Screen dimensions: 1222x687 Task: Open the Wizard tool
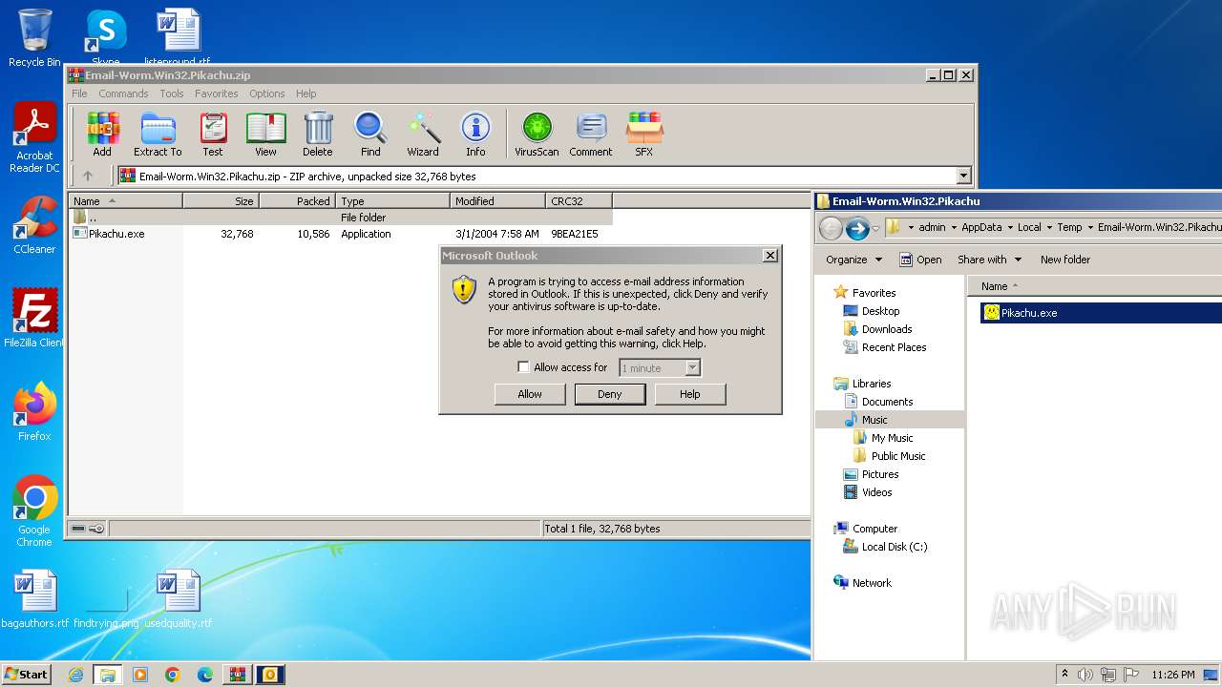[x=423, y=135]
